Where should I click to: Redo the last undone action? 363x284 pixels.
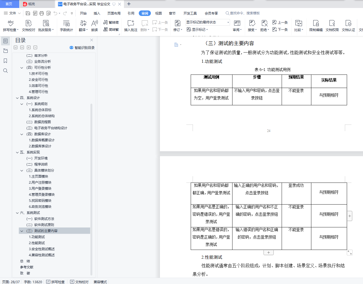65,13
